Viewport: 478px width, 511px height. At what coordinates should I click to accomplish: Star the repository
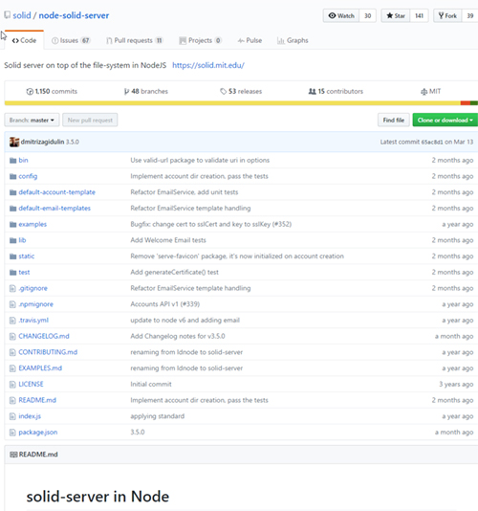(396, 15)
